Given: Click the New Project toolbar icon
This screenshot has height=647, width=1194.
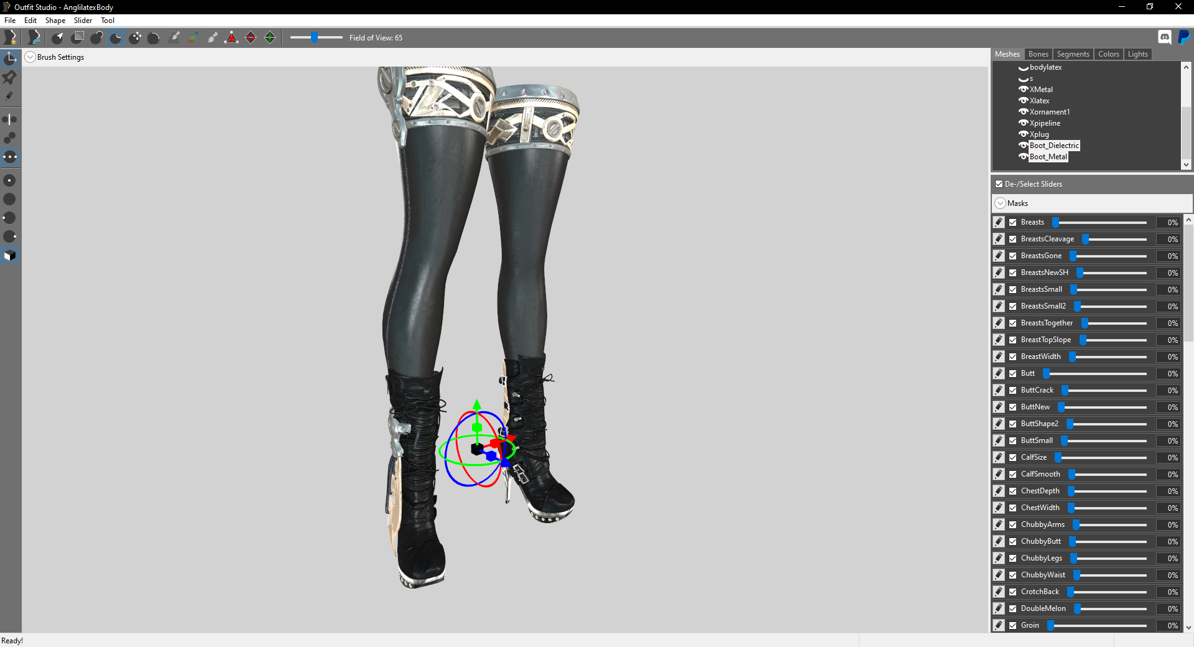Looking at the screenshot, I should 10,38.
